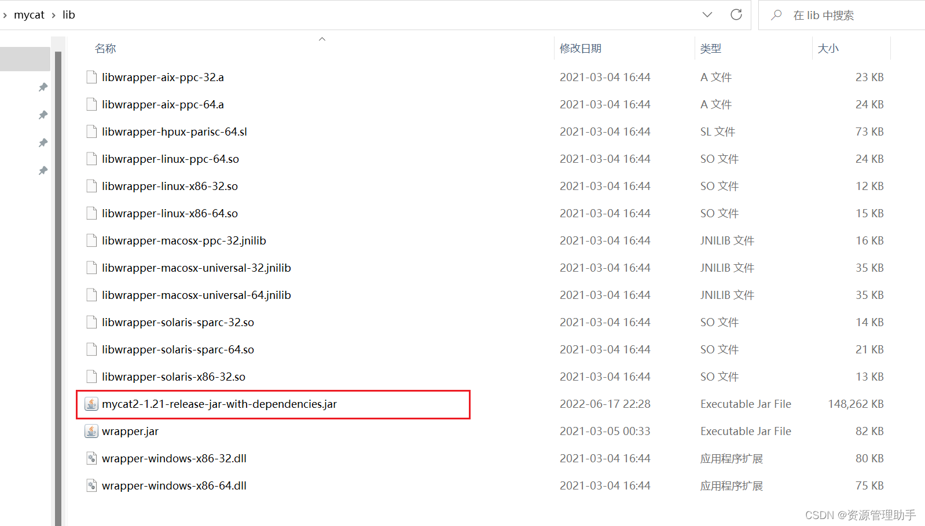Click the refresh icon in address bar
Screen dimensions: 925x526
(x=736, y=14)
